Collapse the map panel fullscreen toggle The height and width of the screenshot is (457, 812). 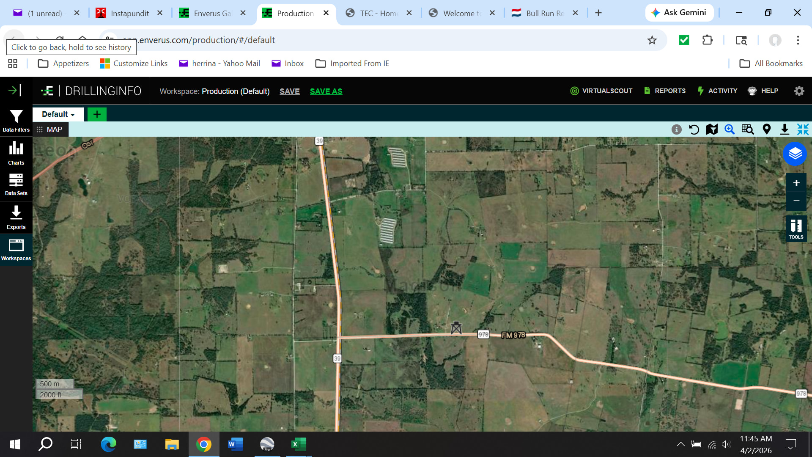pos(803,129)
